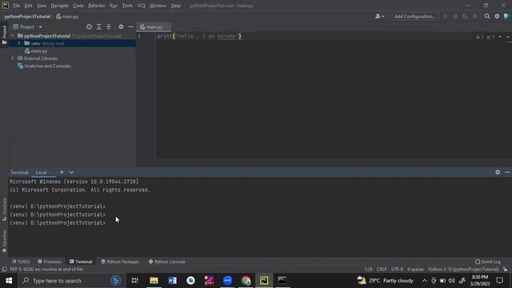
Task: Open the Code menu
Action: [78, 6]
